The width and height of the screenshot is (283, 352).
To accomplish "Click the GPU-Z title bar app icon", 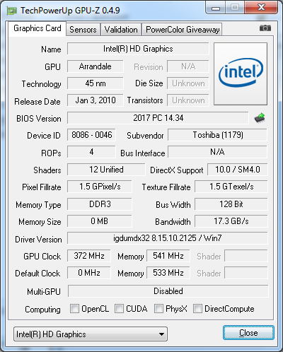I will click(x=11, y=11).
